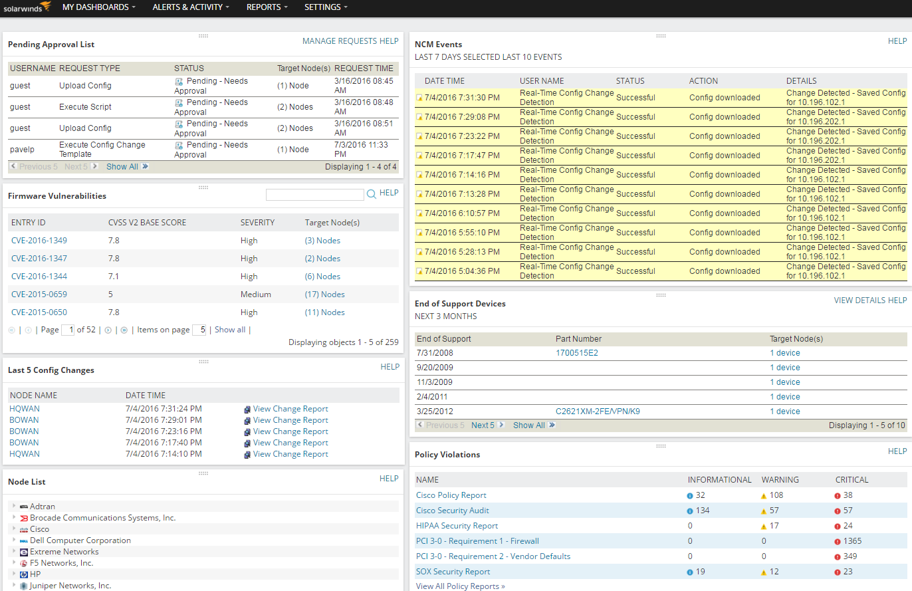Expand the Adtran node in Node List
The height and width of the screenshot is (591, 912).
point(13,507)
